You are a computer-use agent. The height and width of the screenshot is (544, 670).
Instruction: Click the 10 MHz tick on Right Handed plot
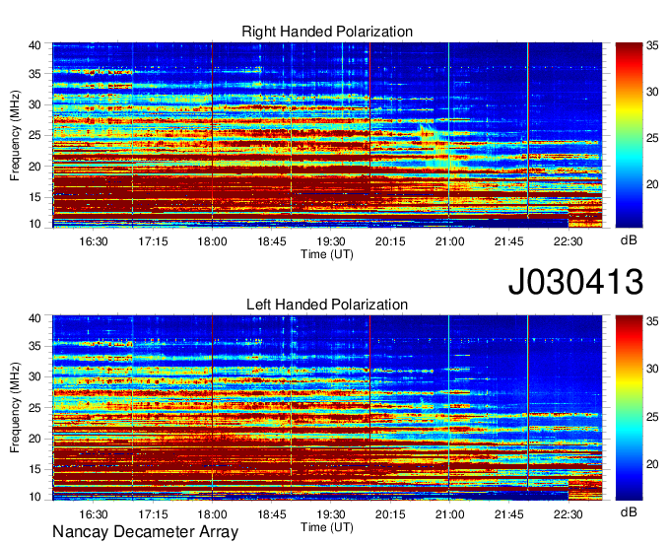click(35, 224)
